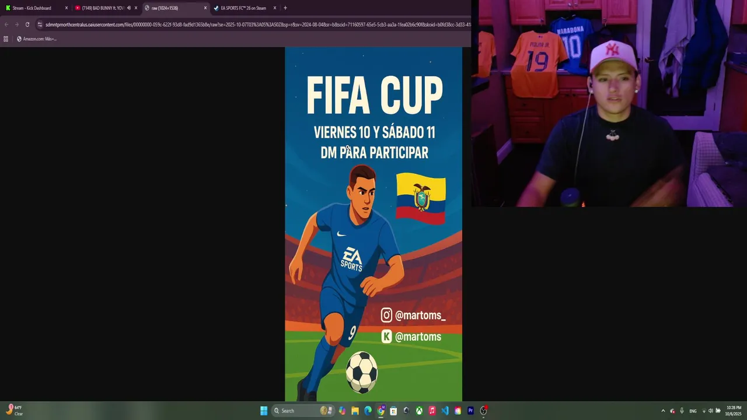Open Apple Music from the taskbar
747x420 pixels.
(x=432, y=411)
